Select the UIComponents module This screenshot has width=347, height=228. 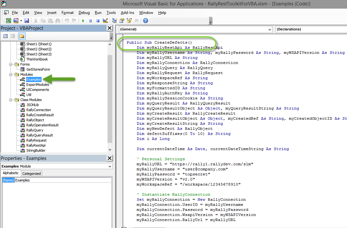click(38, 90)
